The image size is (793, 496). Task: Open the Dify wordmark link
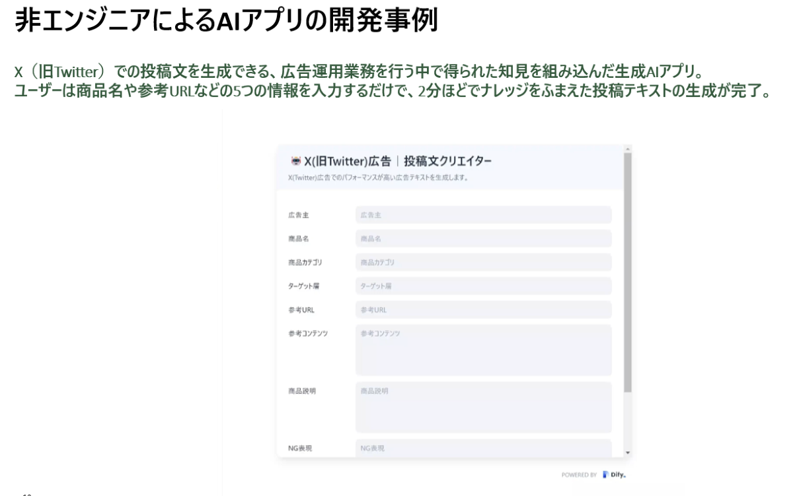tap(619, 474)
